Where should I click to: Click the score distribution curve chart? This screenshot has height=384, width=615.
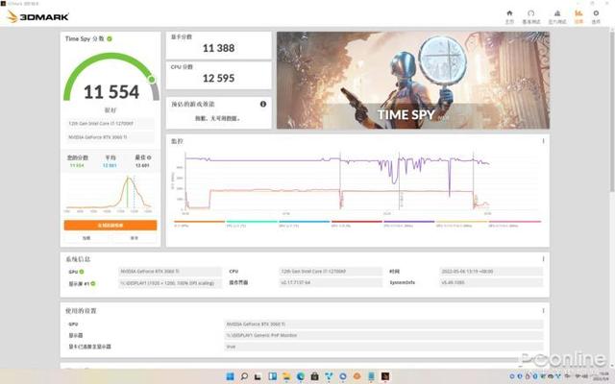[x=109, y=193]
